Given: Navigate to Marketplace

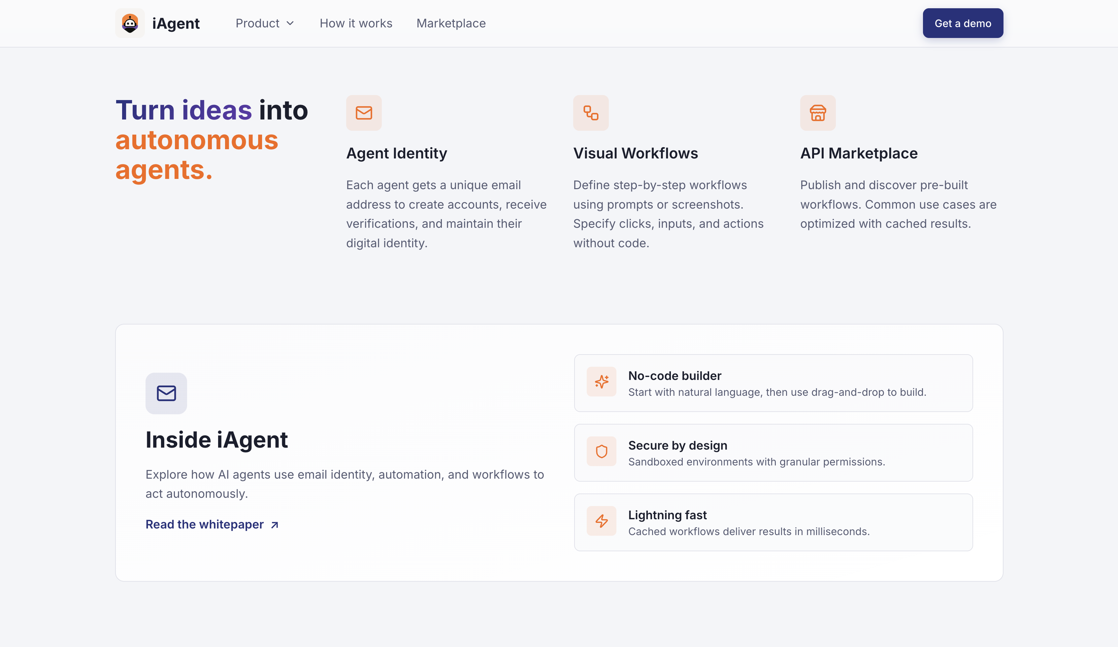Looking at the screenshot, I should coord(451,23).
